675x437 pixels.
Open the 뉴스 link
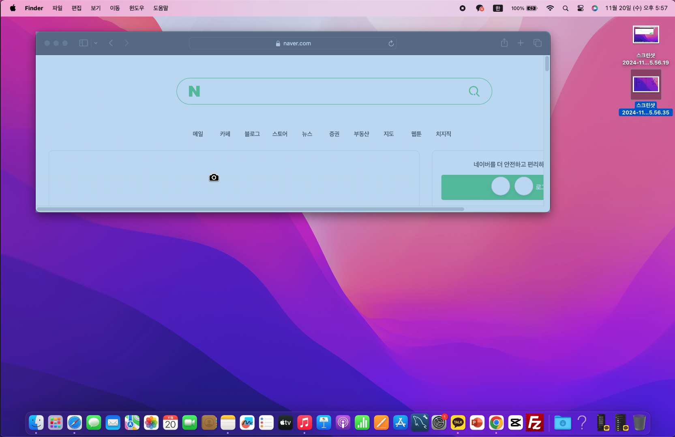[307, 134]
